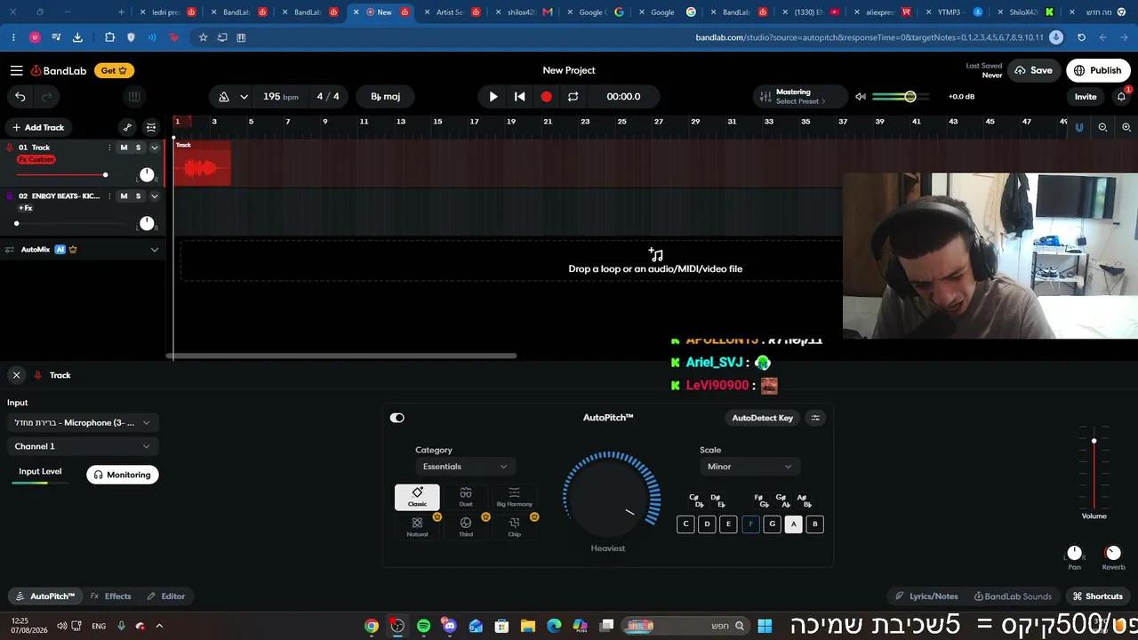
Task: Click the master volume speaker icon
Action: pyautogui.click(x=861, y=97)
